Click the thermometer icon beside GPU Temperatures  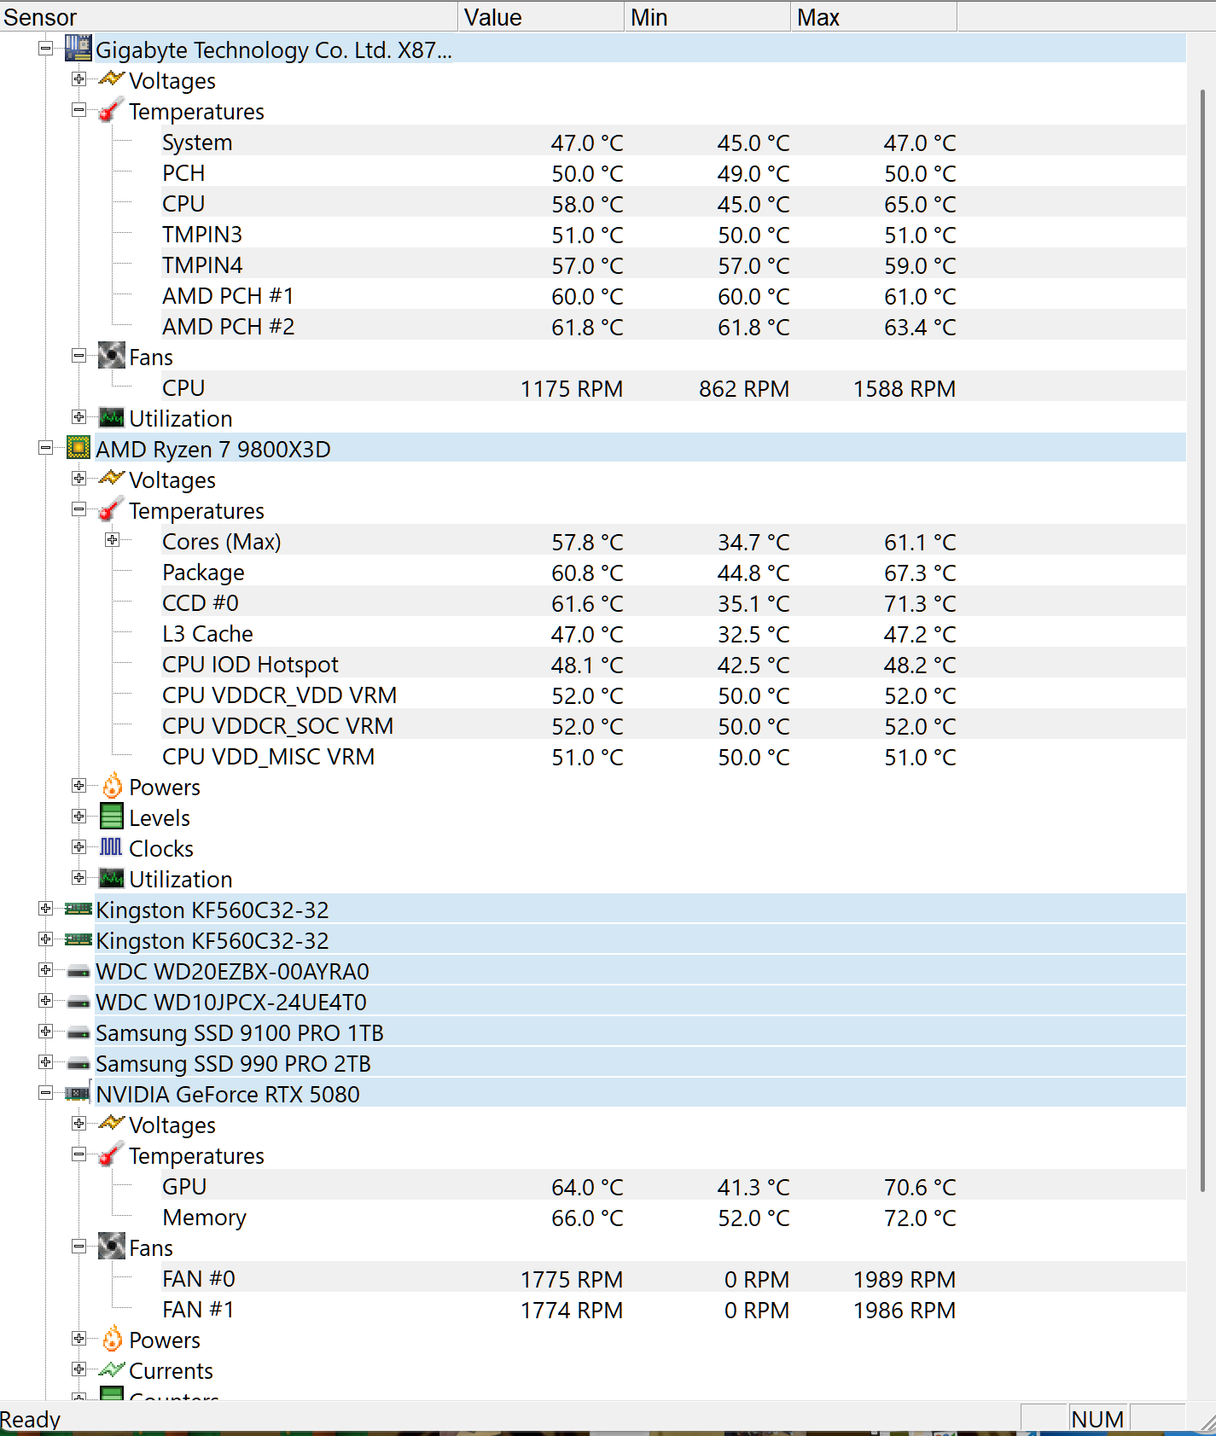coord(112,1154)
